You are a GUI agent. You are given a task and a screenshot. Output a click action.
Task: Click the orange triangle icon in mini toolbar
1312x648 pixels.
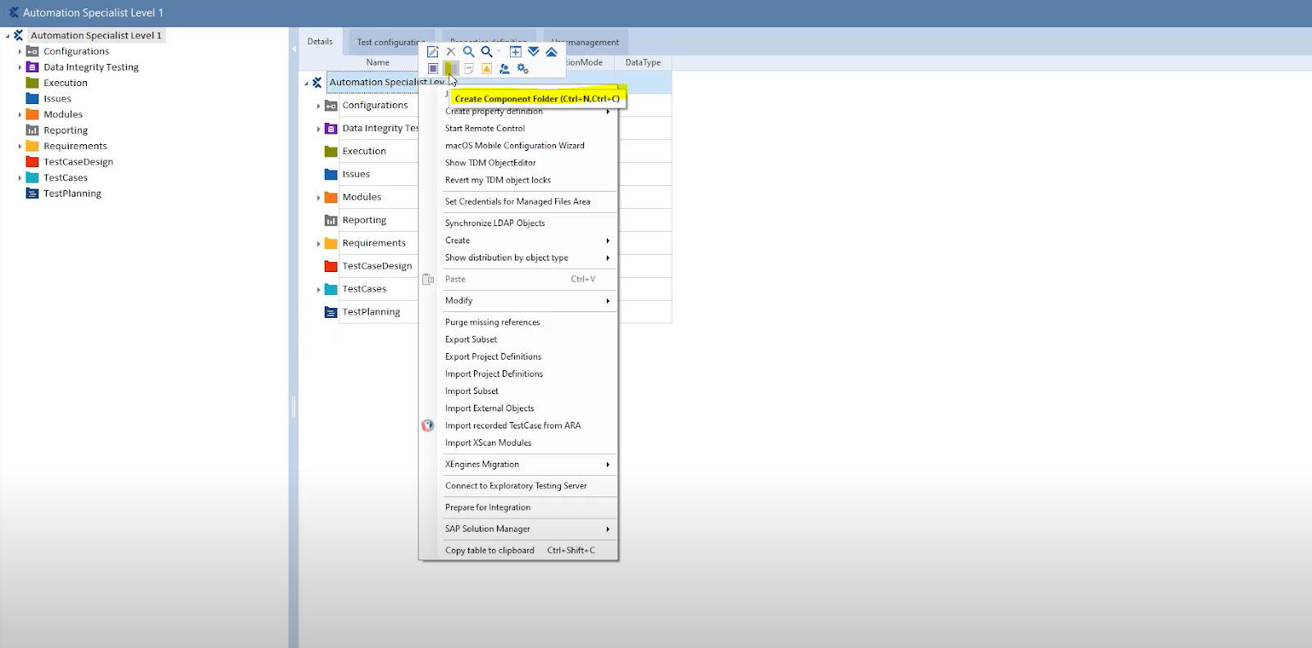pyautogui.click(x=486, y=69)
